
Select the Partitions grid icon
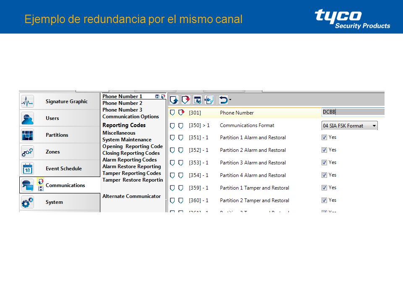(x=28, y=135)
